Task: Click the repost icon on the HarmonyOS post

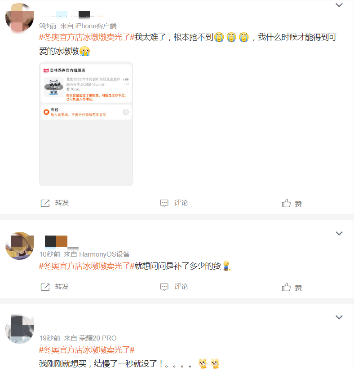Action: point(45,287)
